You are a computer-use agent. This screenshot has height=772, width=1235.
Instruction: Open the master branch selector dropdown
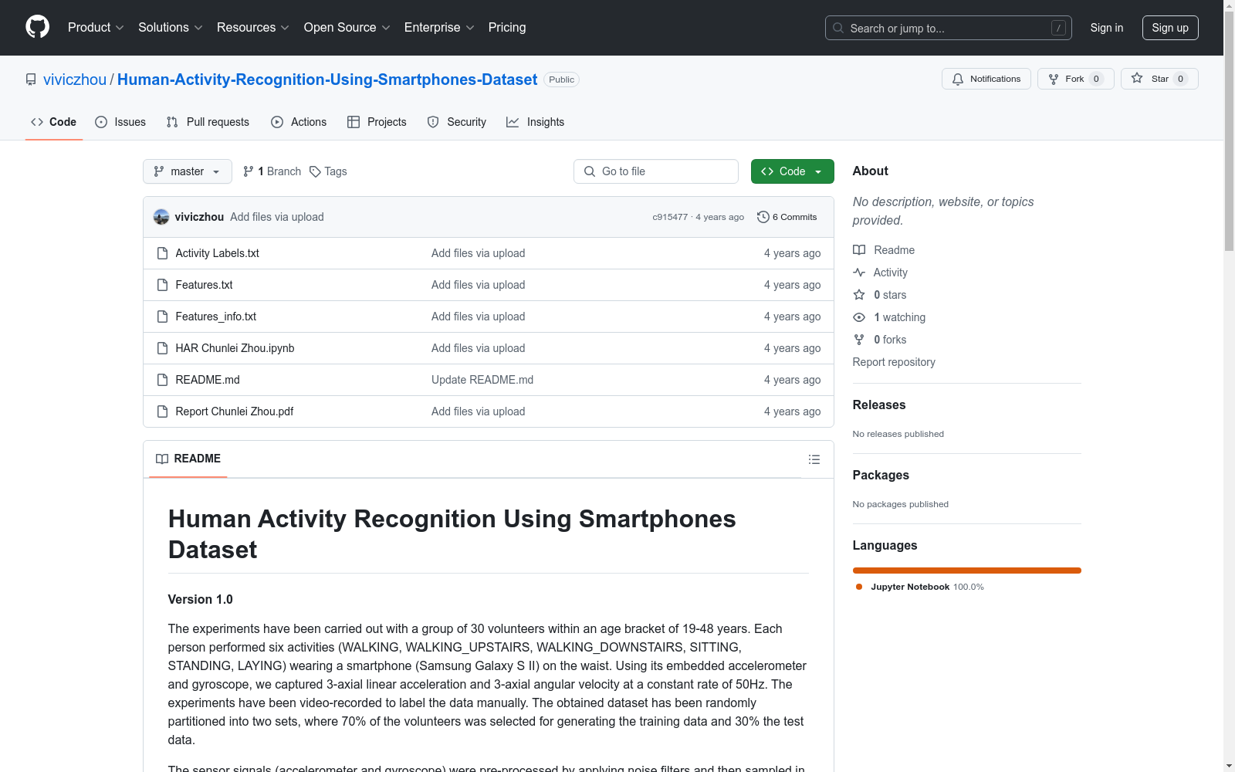(x=188, y=171)
